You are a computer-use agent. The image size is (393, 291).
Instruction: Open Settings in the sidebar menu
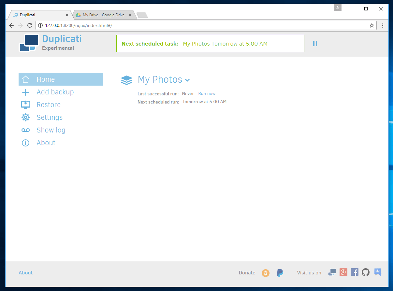[50, 118]
